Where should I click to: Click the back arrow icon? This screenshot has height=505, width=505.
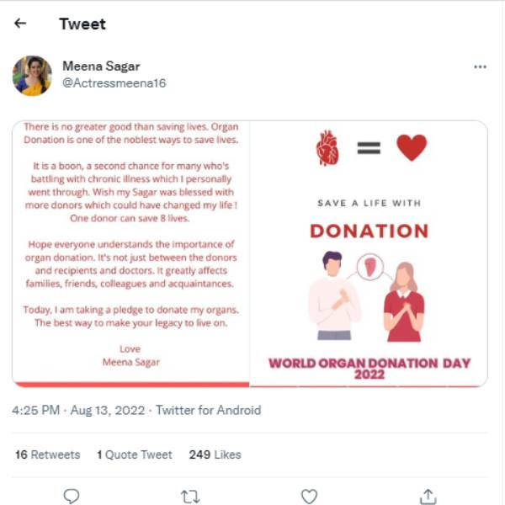(20, 24)
